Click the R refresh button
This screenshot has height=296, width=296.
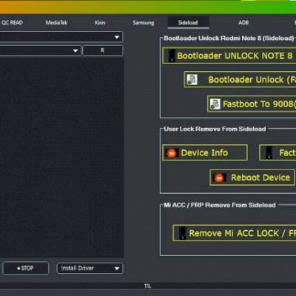coord(103,50)
